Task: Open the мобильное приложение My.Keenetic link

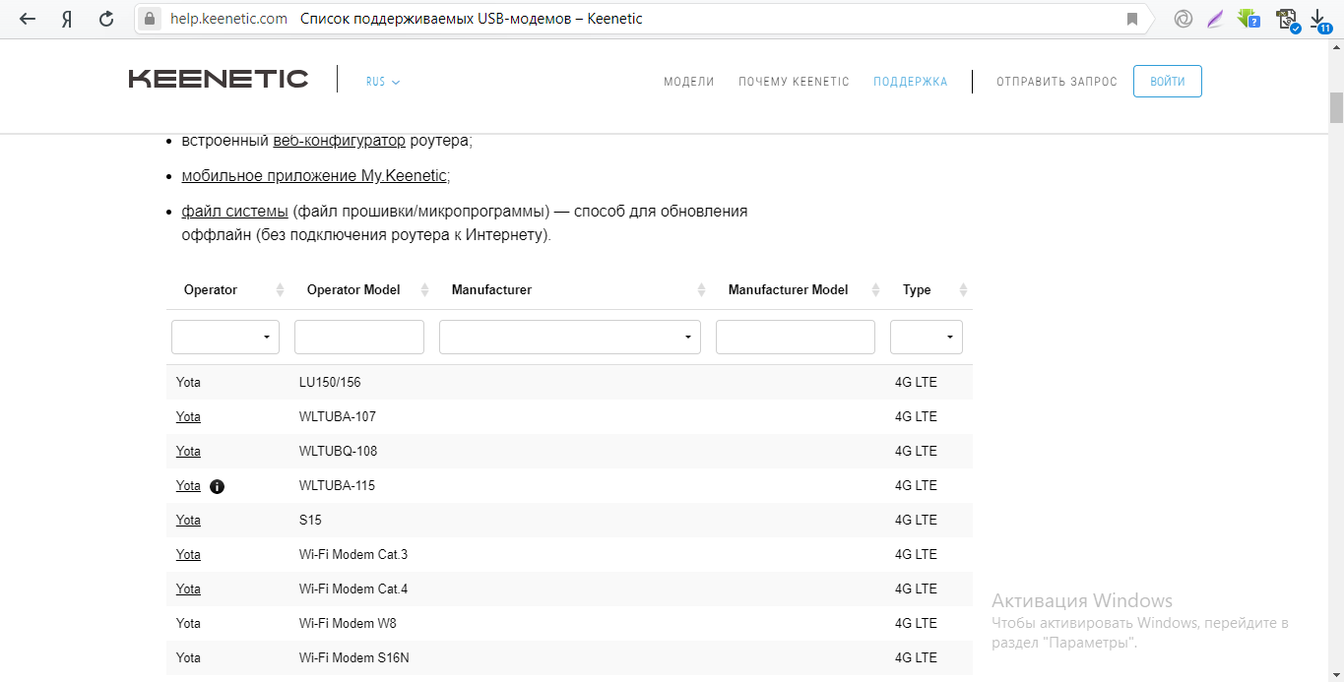Action: tap(314, 176)
